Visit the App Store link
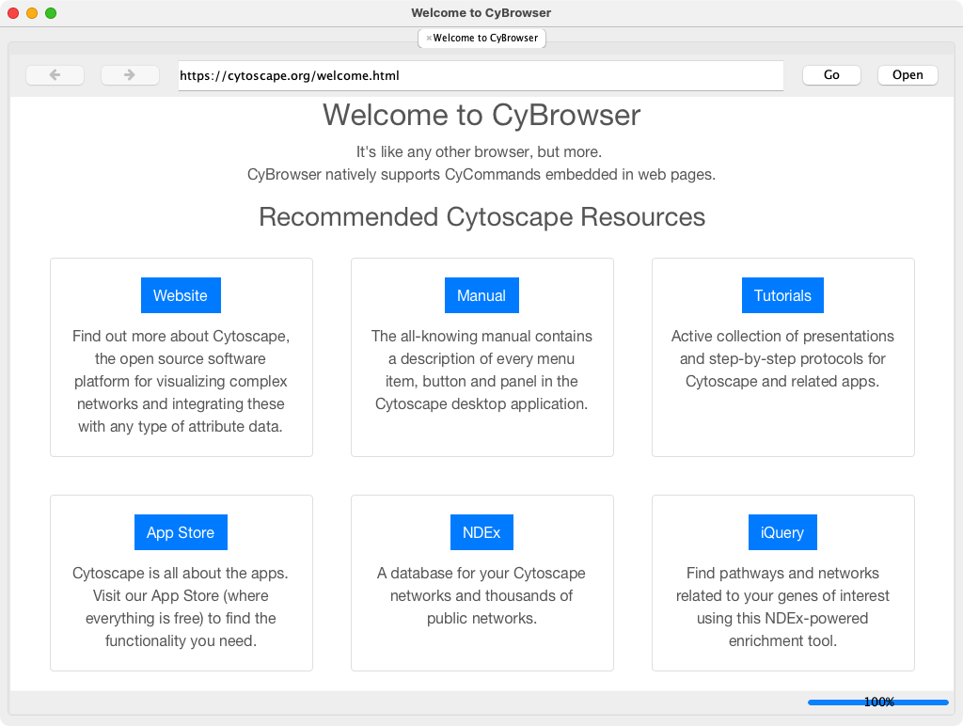 pyautogui.click(x=181, y=532)
